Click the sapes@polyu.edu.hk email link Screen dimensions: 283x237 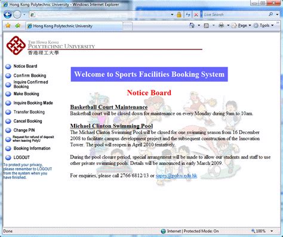pyautogui.click(x=176, y=176)
